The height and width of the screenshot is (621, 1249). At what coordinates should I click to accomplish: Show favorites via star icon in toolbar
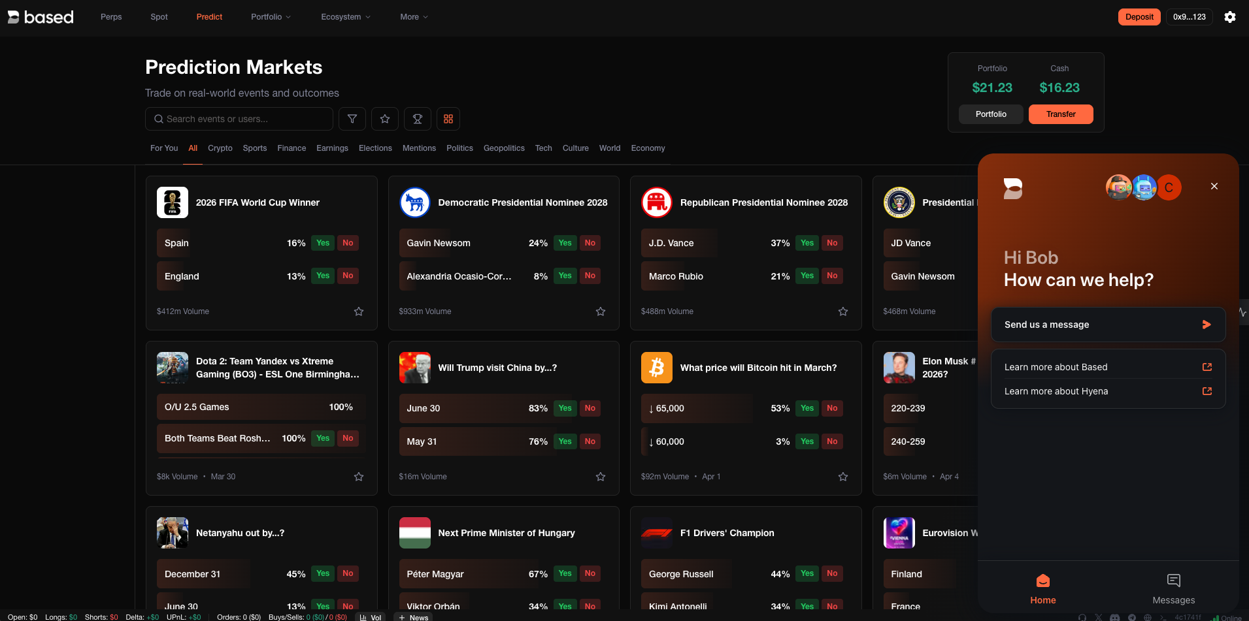pyautogui.click(x=385, y=119)
